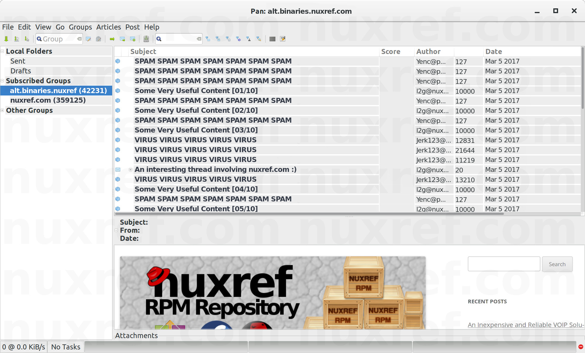Expand the Other Groups tree
Viewport: 585px width, 353px height.
click(x=2, y=110)
